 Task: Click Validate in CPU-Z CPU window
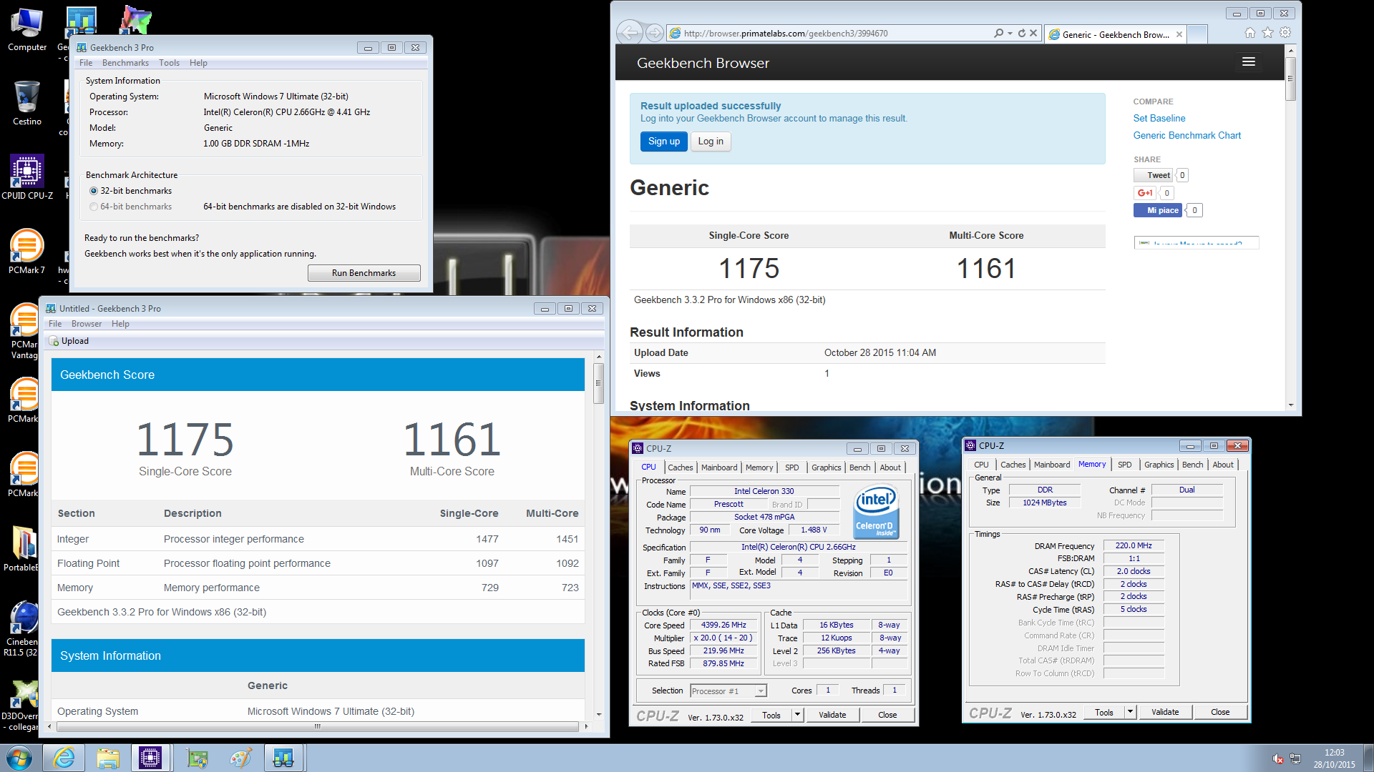point(832,715)
